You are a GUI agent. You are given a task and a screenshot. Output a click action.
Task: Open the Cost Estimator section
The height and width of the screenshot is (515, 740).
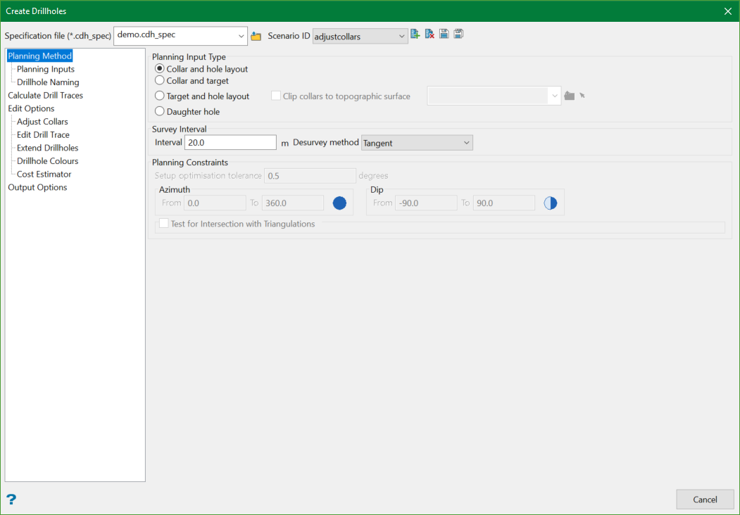(x=44, y=174)
